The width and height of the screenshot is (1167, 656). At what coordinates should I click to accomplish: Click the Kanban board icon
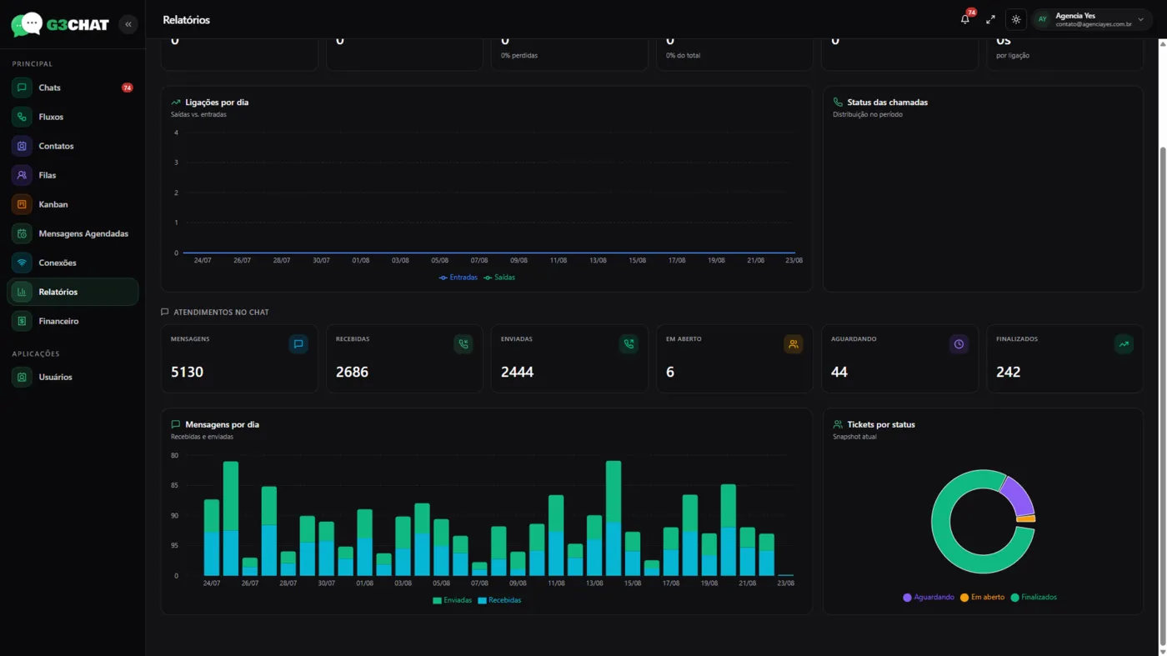[x=22, y=204]
